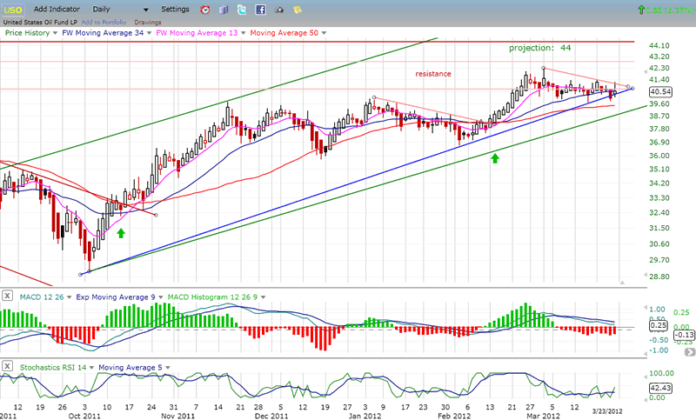Expand the Price History options arrow

click(x=53, y=32)
